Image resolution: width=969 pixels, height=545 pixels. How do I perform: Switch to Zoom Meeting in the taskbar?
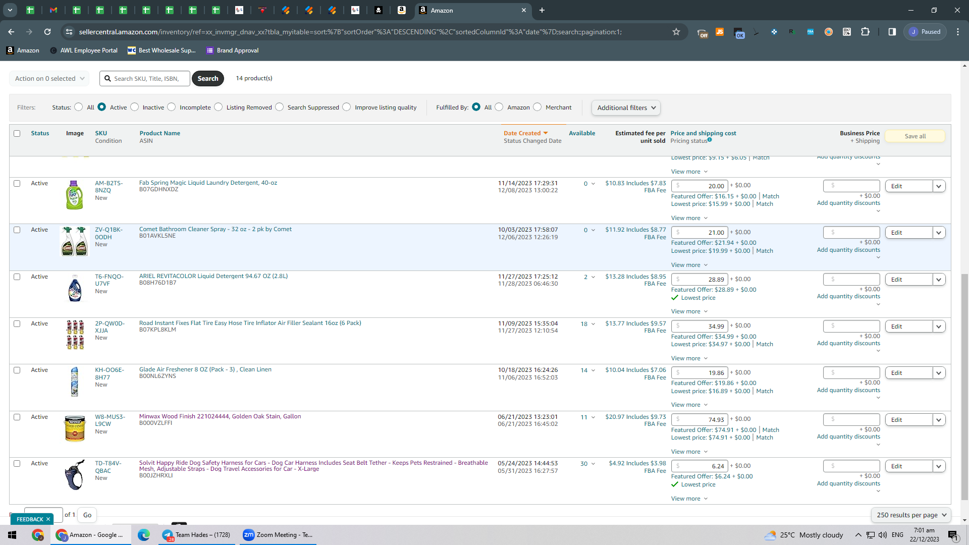(x=278, y=535)
